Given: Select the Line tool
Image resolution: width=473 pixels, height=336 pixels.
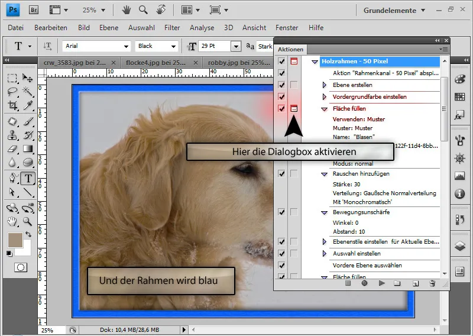Looking at the screenshot, I should (x=28, y=192).
